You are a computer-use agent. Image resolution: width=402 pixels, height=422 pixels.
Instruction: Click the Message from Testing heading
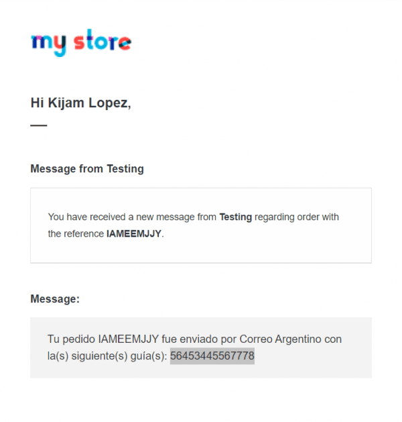(x=87, y=169)
